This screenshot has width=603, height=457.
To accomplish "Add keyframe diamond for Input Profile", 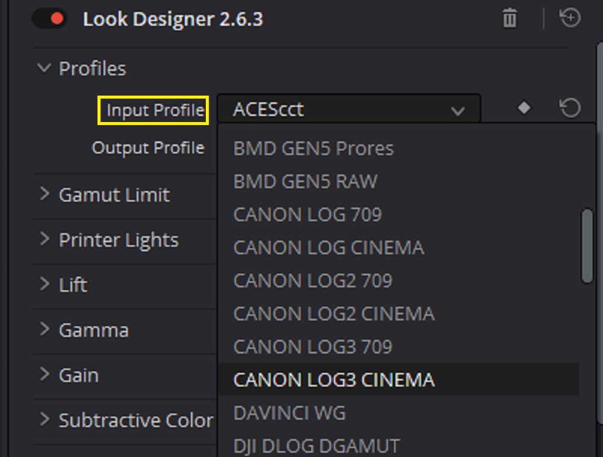I will (x=524, y=108).
